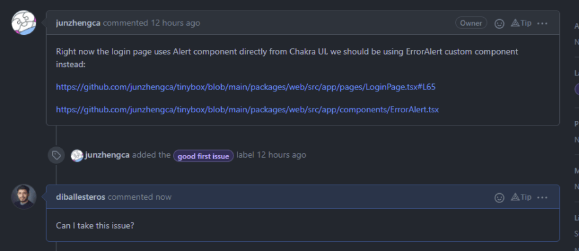Open junzhengca username in first comment header
Viewport: 579px width, 251px height.
(78, 23)
